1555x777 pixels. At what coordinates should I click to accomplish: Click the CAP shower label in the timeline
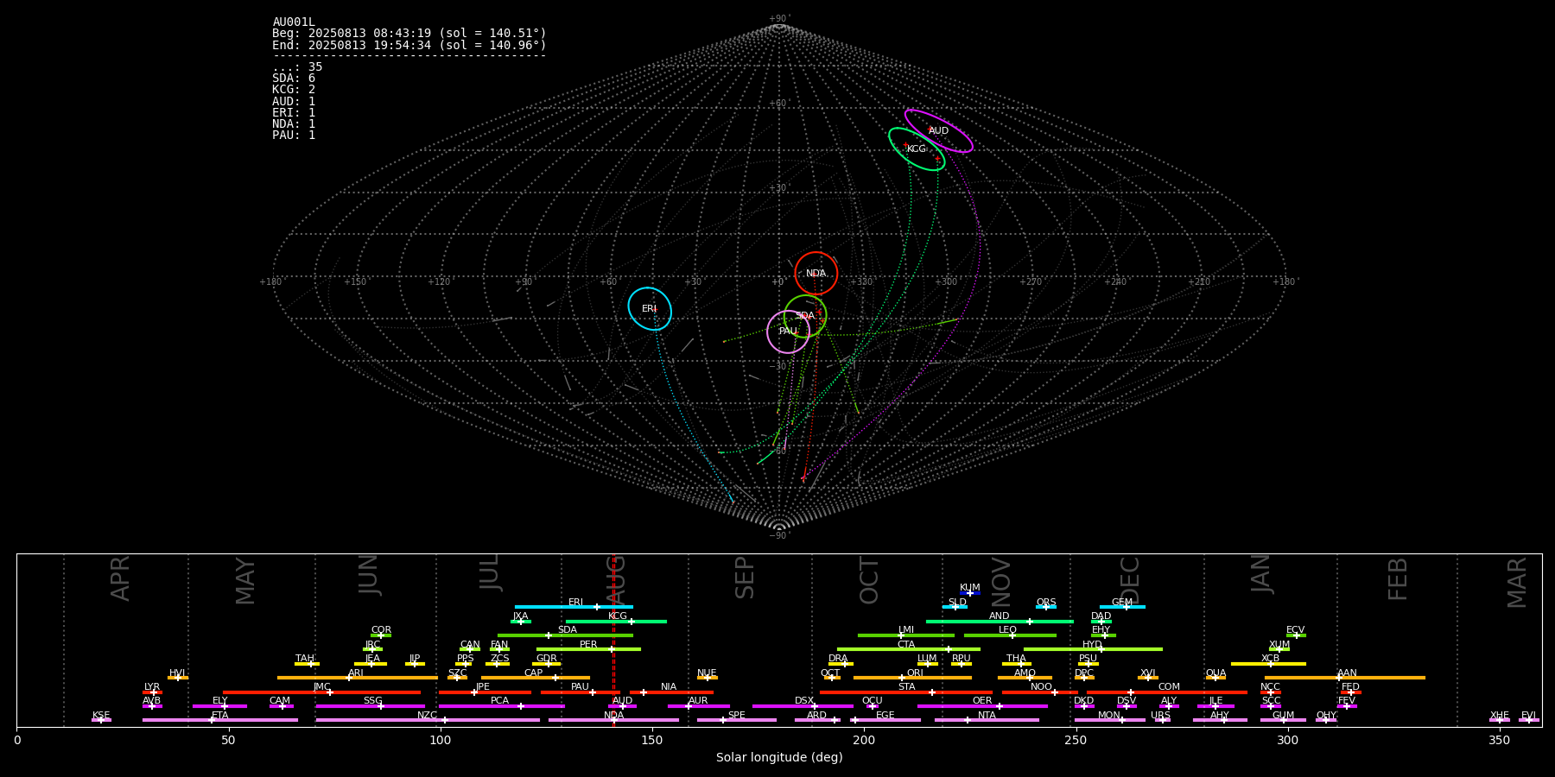(534, 673)
